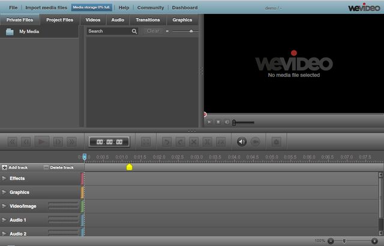Switch to the Private Files tab
The width and height of the screenshot is (384, 246).
pos(20,20)
